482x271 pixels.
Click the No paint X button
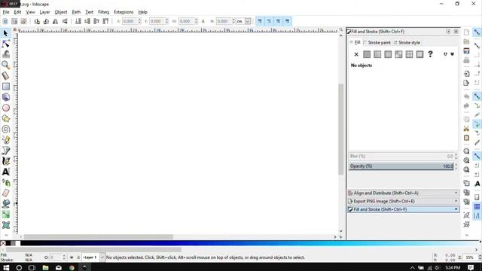pyautogui.click(x=356, y=54)
